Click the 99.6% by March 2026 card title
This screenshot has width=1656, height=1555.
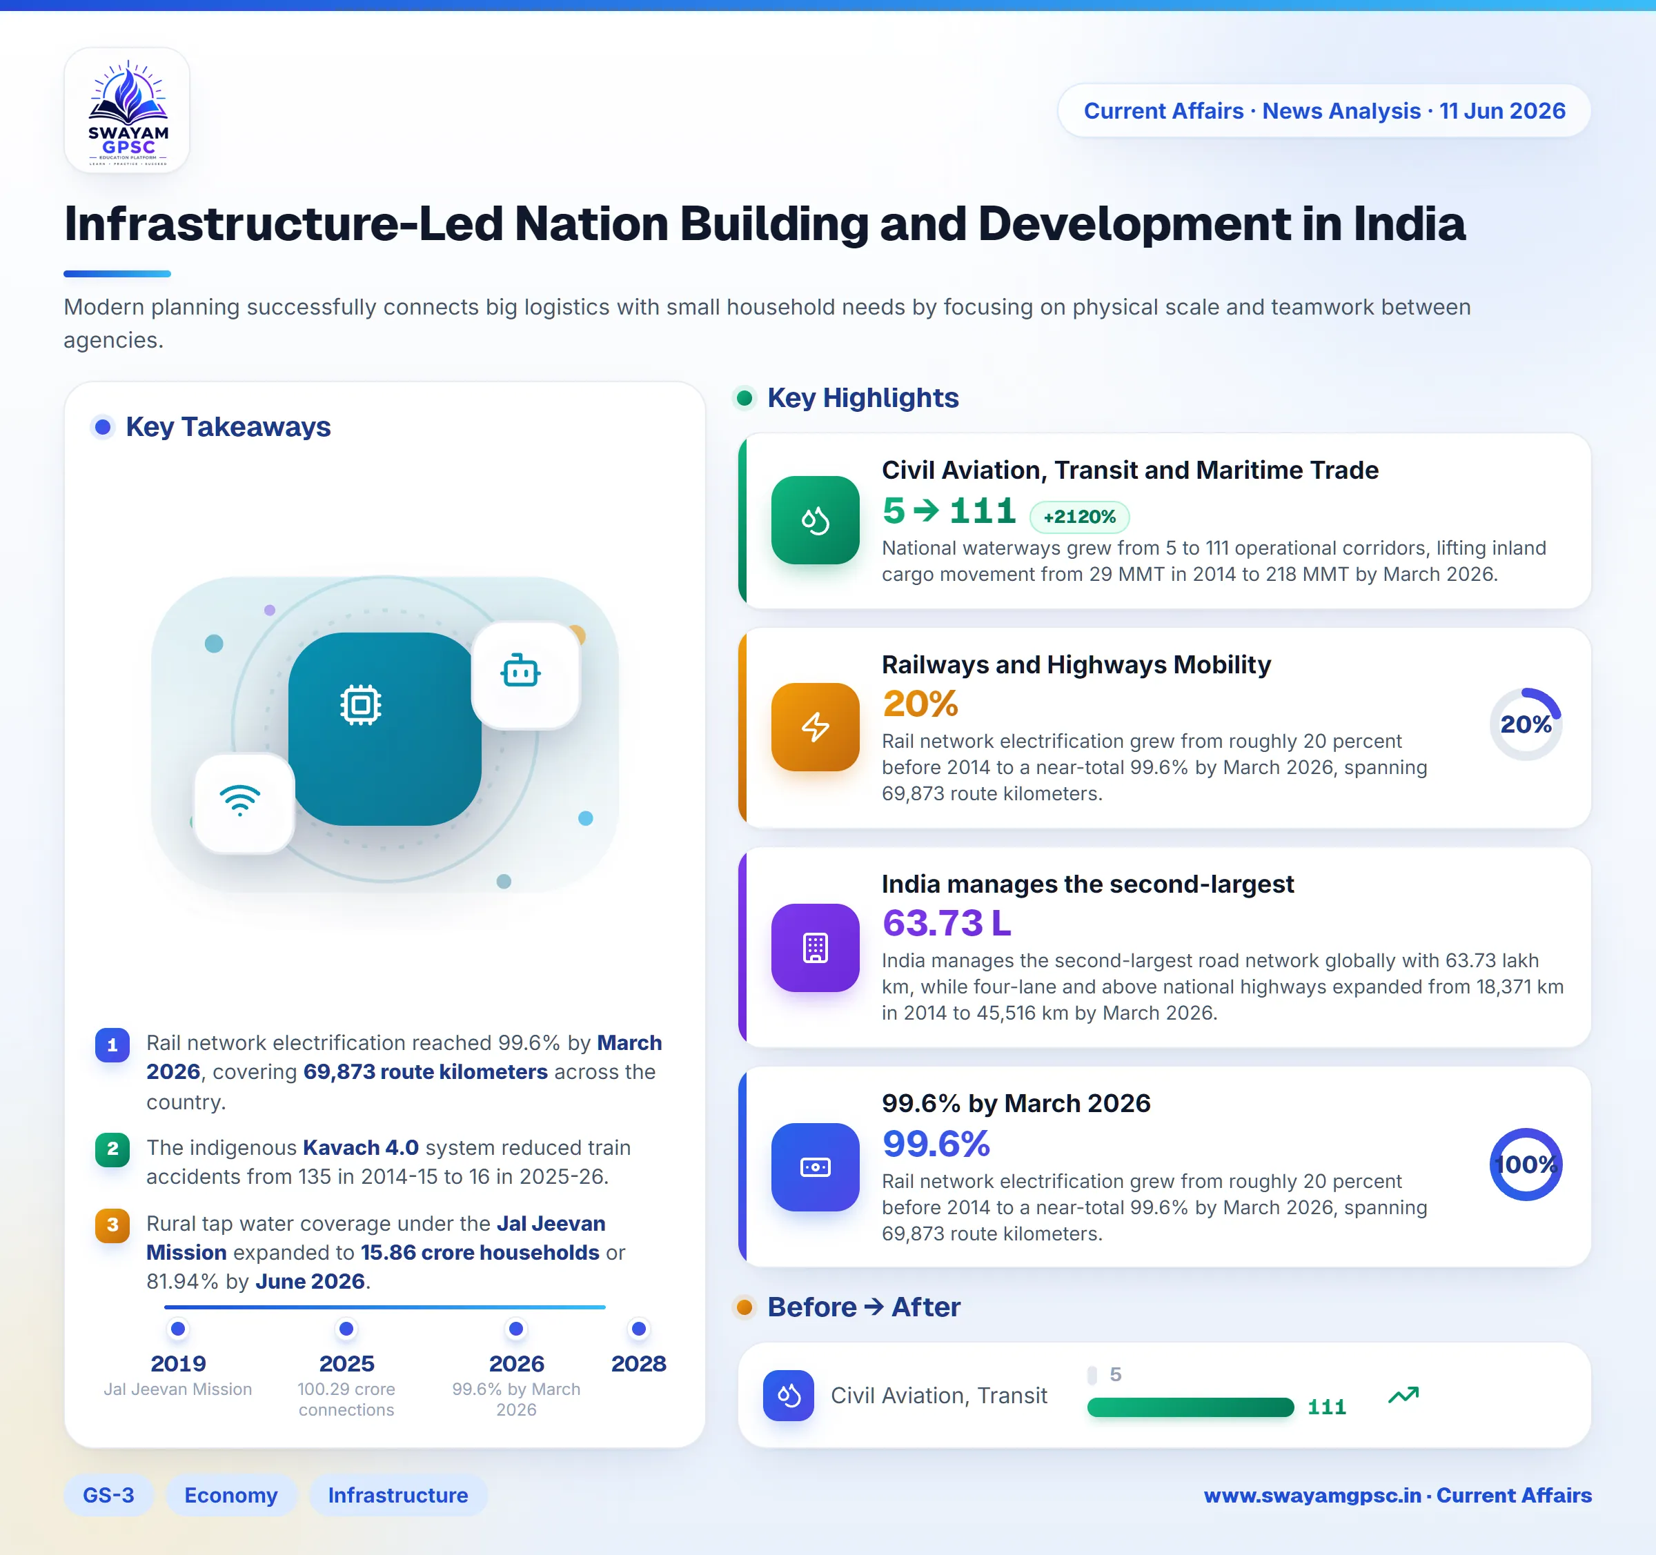(x=1016, y=1102)
